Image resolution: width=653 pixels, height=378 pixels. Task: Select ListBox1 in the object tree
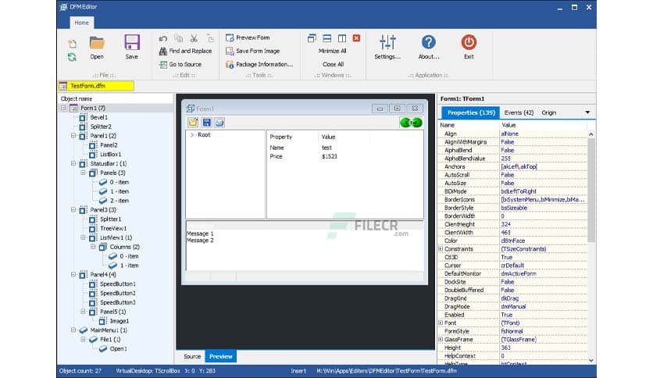pos(110,155)
